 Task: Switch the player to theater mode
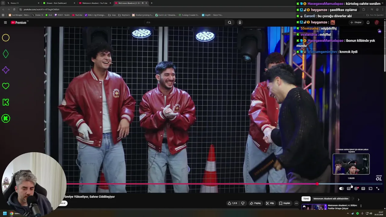tap(363, 188)
